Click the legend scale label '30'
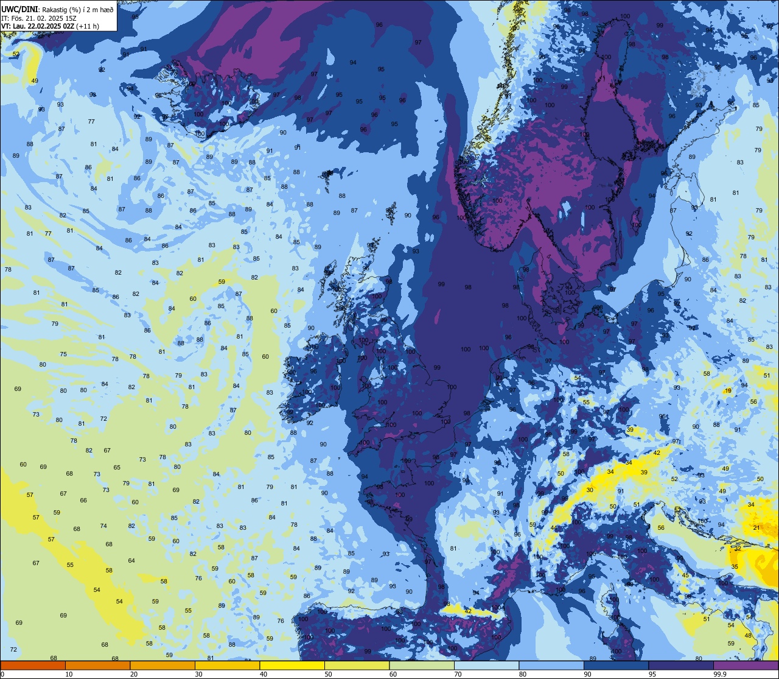The width and height of the screenshot is (779, 679). 198,674
